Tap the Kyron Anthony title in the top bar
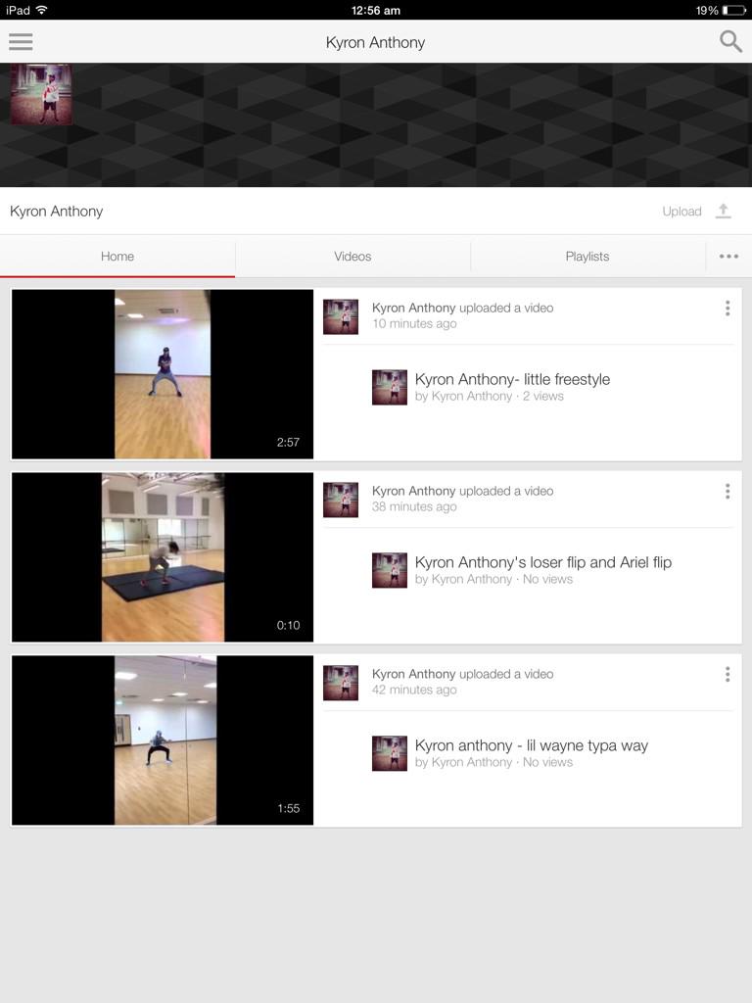Image resolution: width=752 pixels, height=1003 pixels. 375,42
